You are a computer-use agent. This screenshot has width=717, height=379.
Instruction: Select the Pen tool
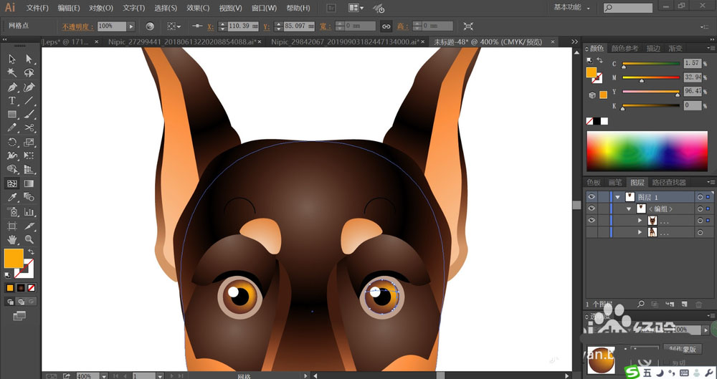(x=12, y=87)
